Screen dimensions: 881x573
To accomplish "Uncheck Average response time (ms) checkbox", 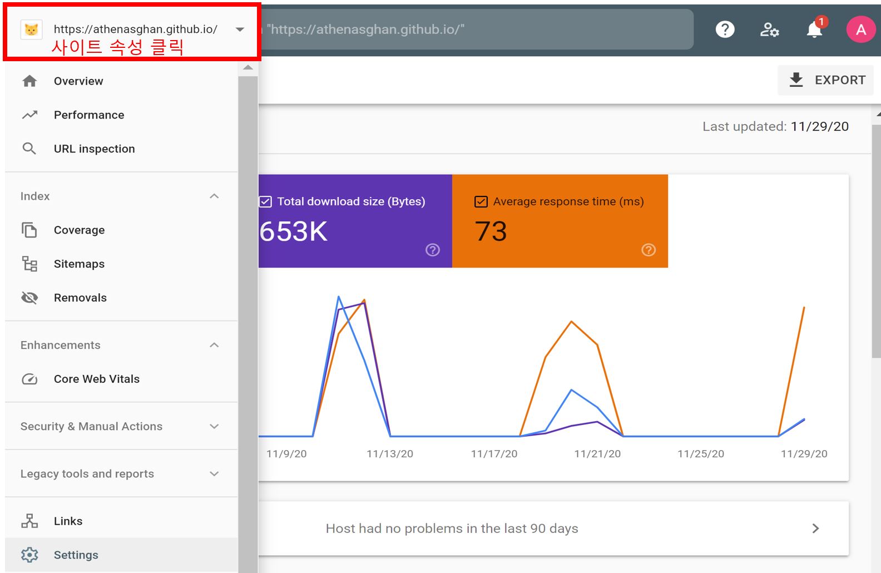I will tap(481, 201).
